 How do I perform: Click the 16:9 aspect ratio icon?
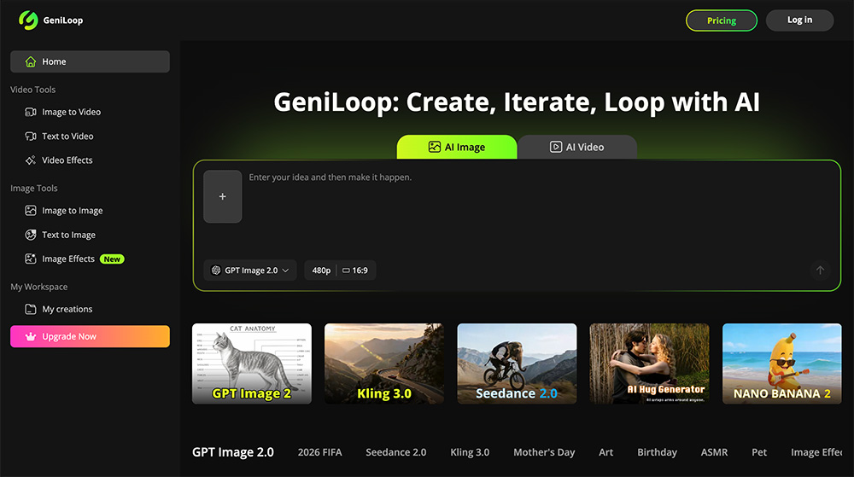click(x=347, y=270)
